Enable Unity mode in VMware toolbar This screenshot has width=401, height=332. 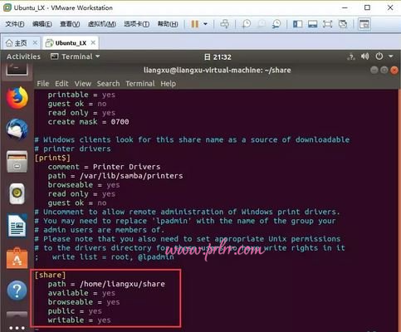point(343,24)
